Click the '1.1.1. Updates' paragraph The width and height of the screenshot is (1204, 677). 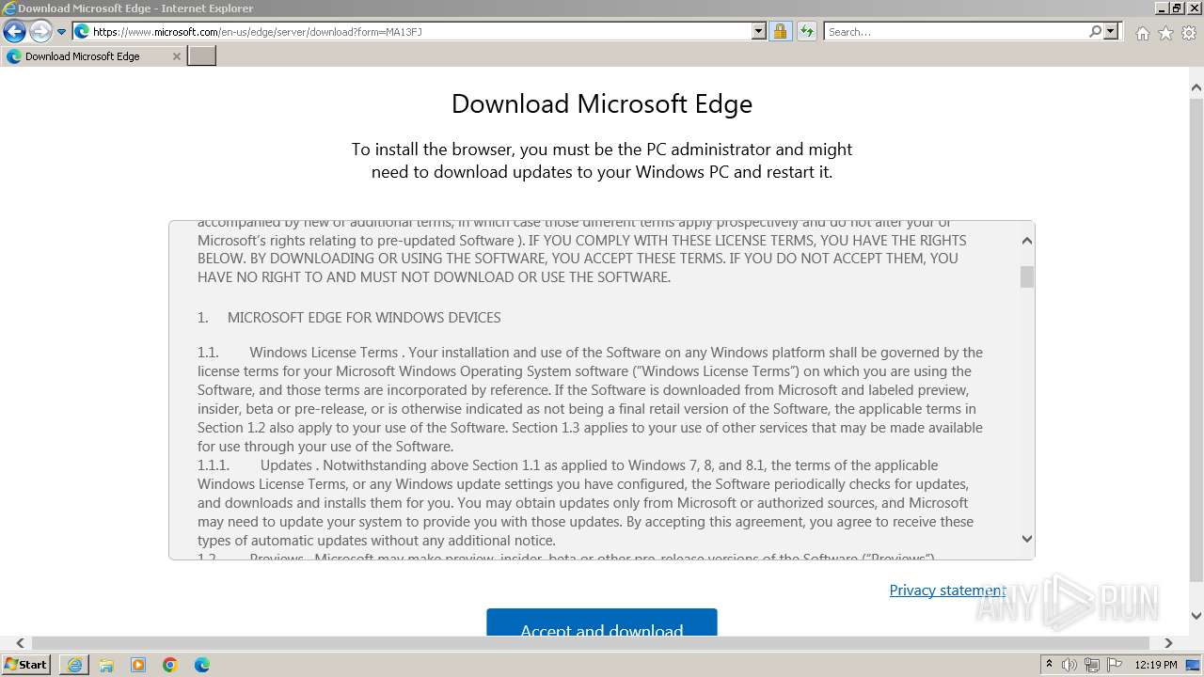click(585, 503)
